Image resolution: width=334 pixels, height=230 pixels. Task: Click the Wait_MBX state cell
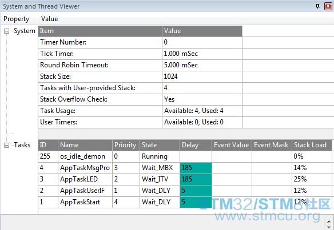160,168
